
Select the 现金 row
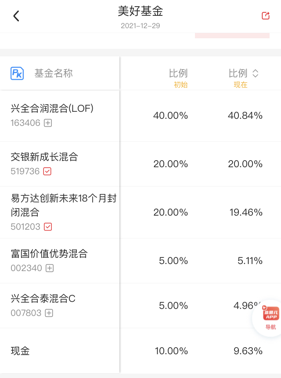[x=20, y=351]
